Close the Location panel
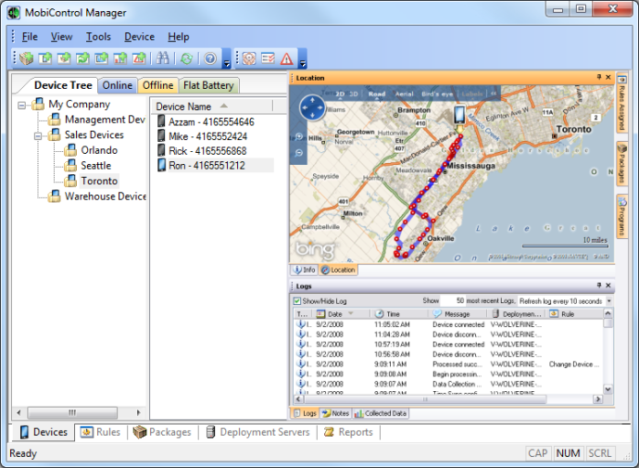The height and width of the screenshot is (468, 639). (x=608, y=77)
